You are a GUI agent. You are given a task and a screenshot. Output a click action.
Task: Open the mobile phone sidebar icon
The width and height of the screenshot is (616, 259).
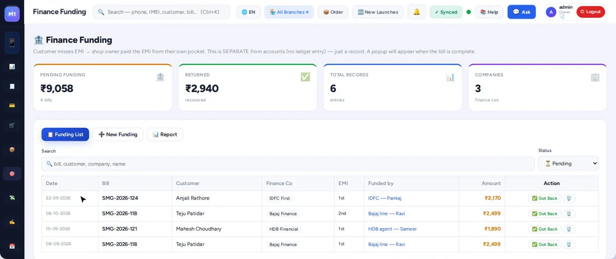pos(12,43)
